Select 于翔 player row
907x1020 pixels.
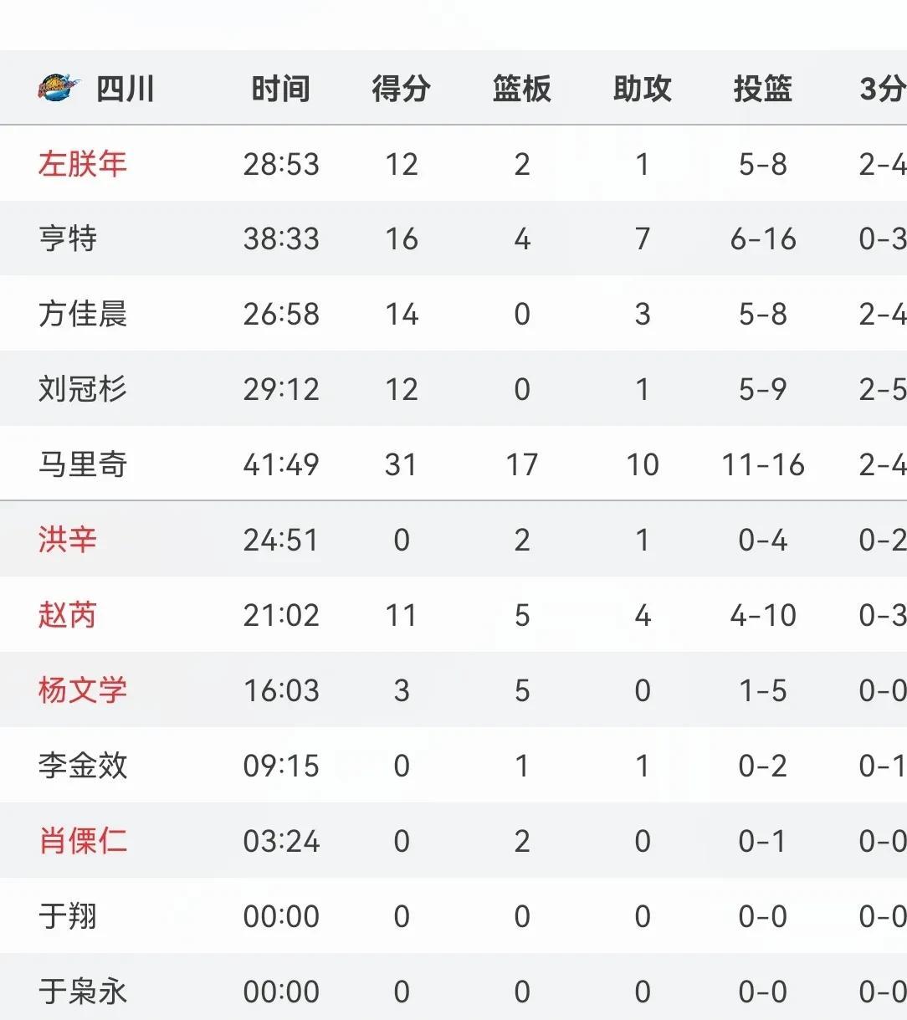[x=453, y=915]
